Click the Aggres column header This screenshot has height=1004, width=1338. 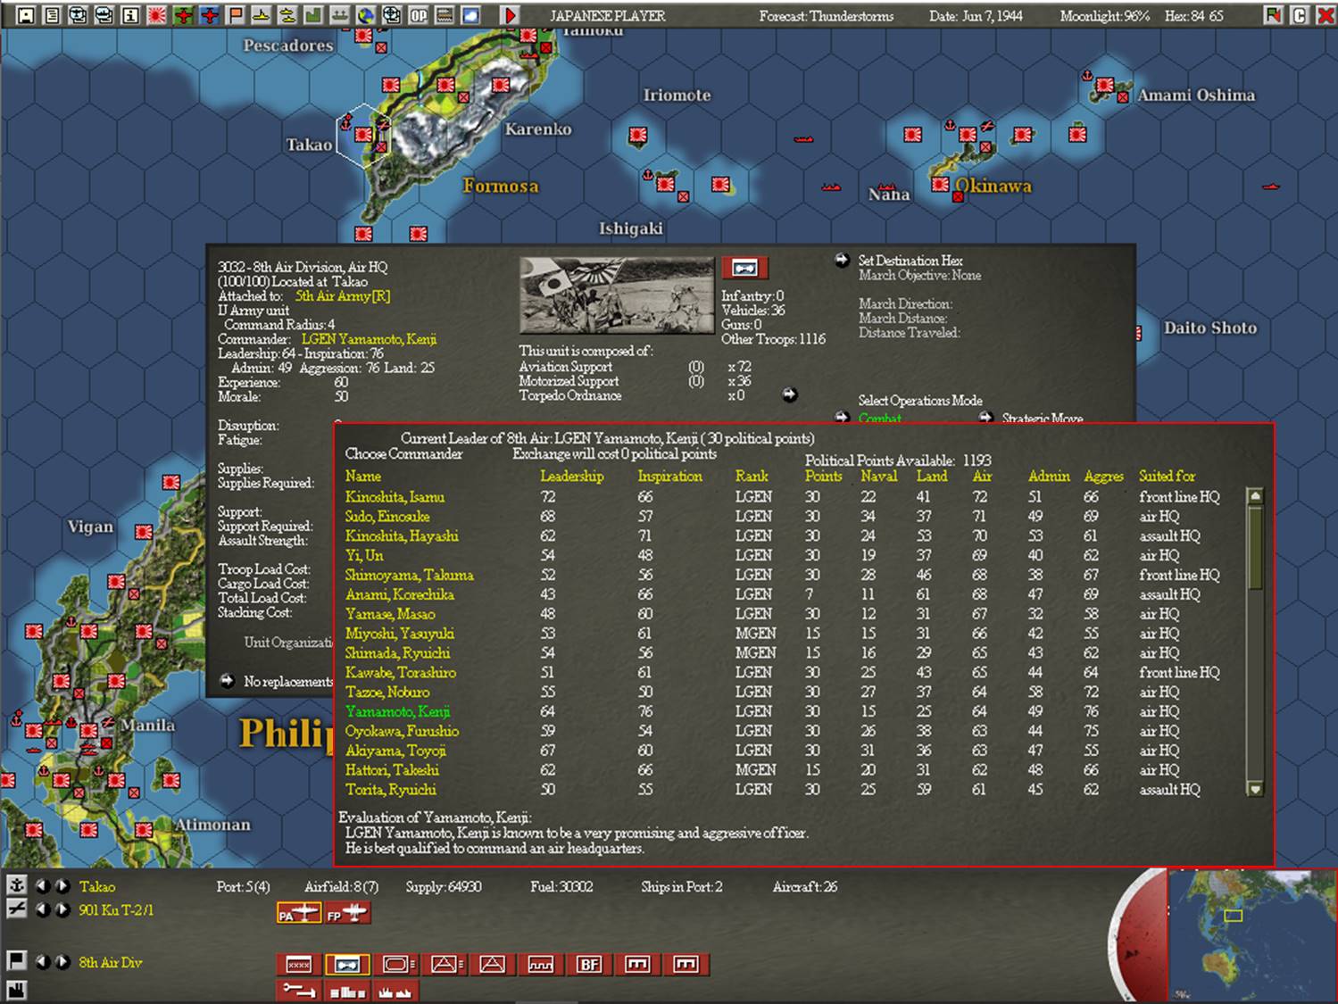1104,477
